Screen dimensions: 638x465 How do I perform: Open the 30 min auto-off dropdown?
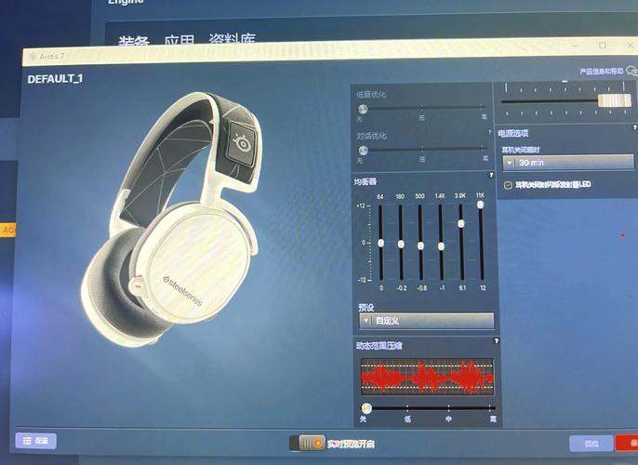tap(568, 163)
